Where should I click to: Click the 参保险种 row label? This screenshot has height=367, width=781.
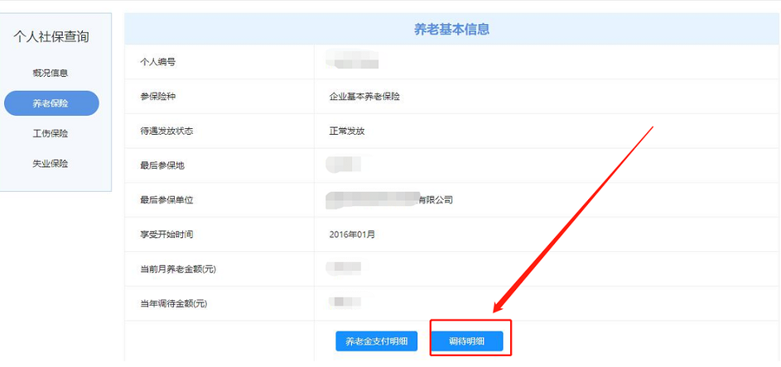click(158, 97)
